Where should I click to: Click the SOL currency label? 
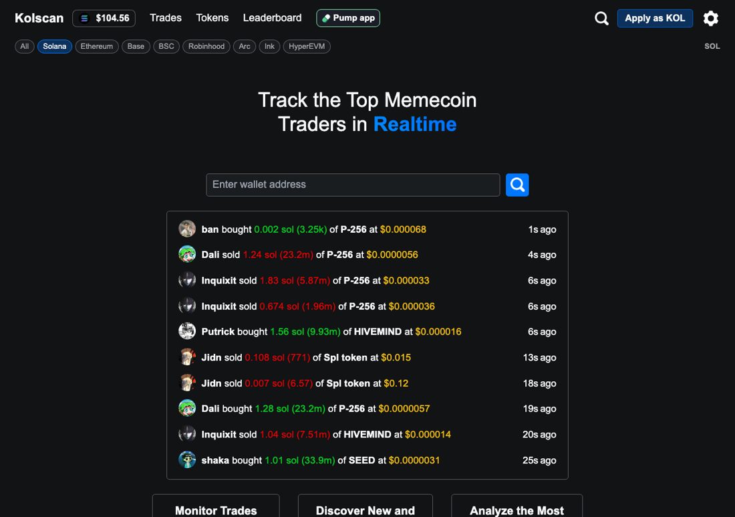point(712,46)
